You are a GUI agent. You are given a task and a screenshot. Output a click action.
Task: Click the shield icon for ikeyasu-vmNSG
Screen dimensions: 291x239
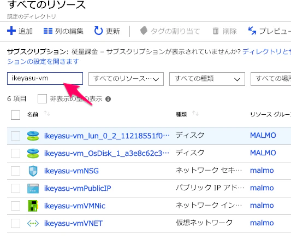pyautogui.click(x=33, y=171)
